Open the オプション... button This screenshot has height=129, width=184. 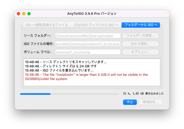pyautogui.click(x=141, y=52)
